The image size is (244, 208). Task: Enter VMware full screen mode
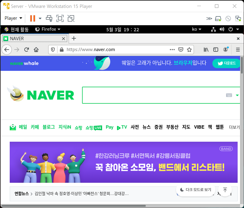click(x=60, y=18)
